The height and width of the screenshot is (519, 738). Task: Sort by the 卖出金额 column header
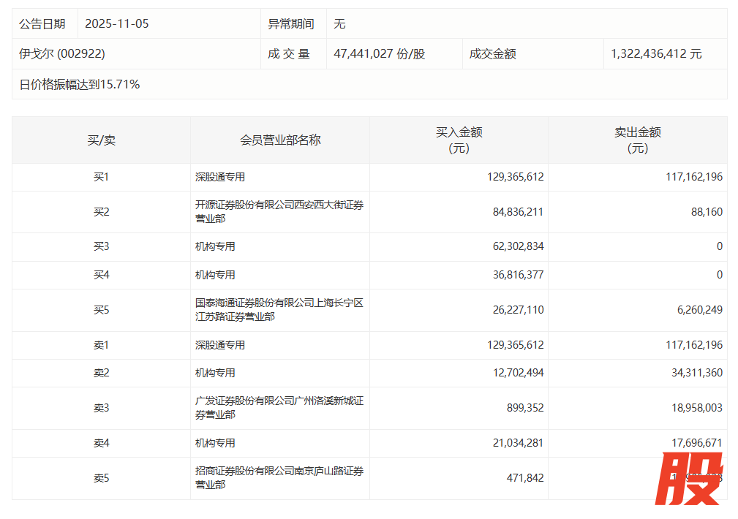click(637, 140)
